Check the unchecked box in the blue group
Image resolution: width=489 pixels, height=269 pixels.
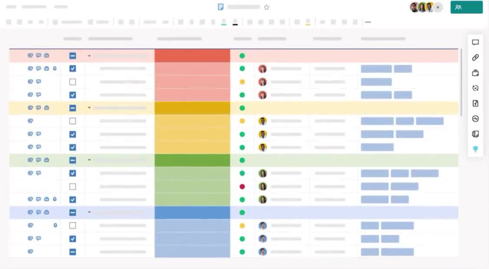tap(73, 225)
